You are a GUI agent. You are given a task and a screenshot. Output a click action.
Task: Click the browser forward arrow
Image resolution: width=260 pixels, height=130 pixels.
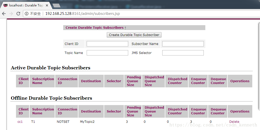pyautogui.click(x=11, y=14)
